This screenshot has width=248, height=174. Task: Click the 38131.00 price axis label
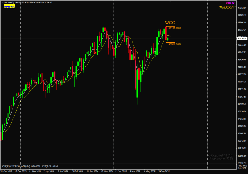coord(242,89)
